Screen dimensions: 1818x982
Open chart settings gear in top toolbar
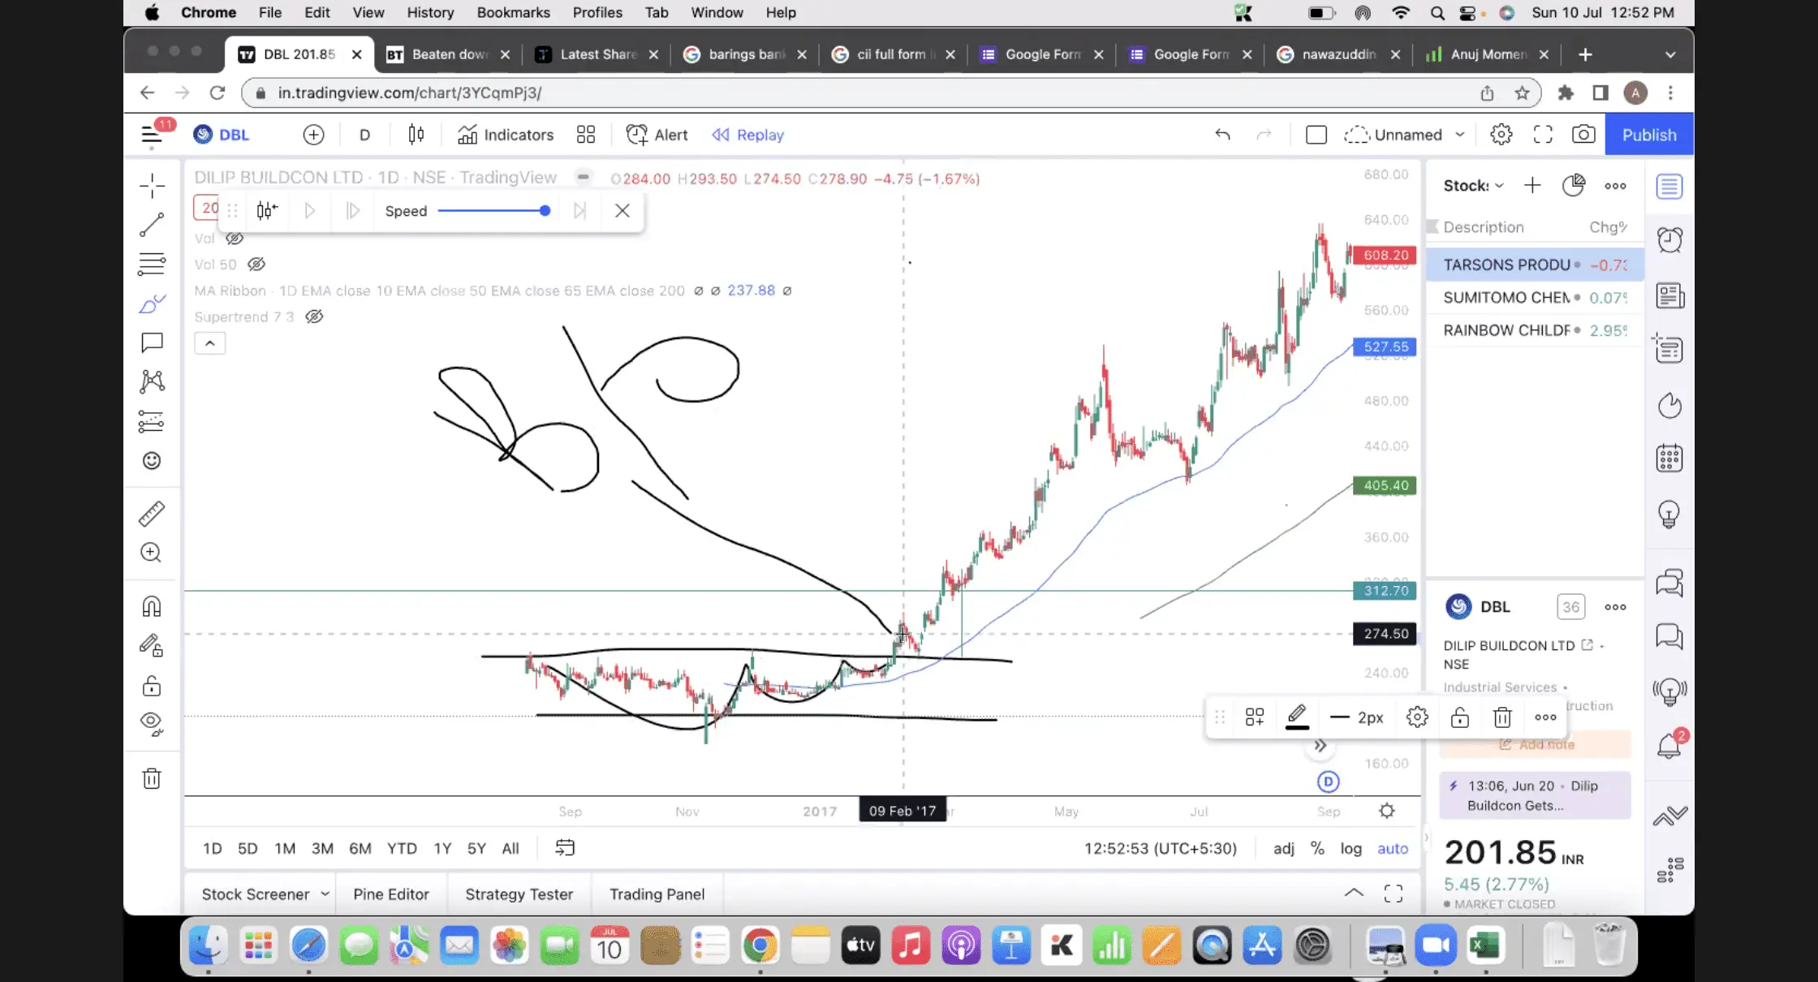click(x=1501, y=135)
